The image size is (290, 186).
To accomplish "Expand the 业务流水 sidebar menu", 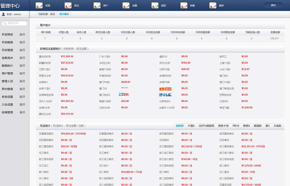I will (x=22, y=58).
